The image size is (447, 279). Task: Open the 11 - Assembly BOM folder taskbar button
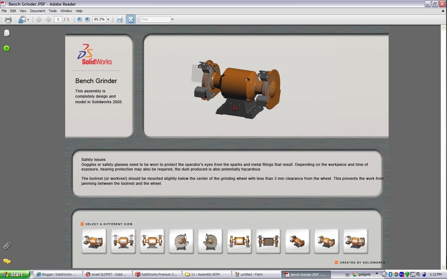coord(206,274)
